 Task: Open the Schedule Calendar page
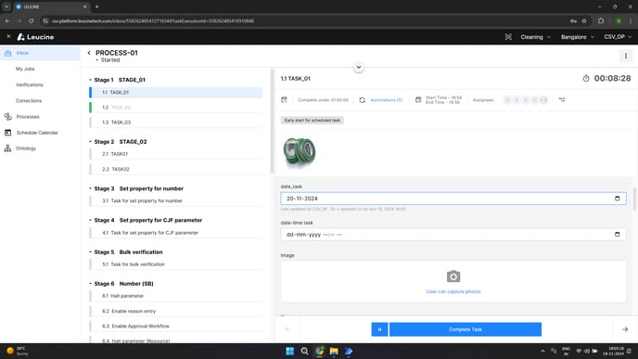[x=37, y=133]
